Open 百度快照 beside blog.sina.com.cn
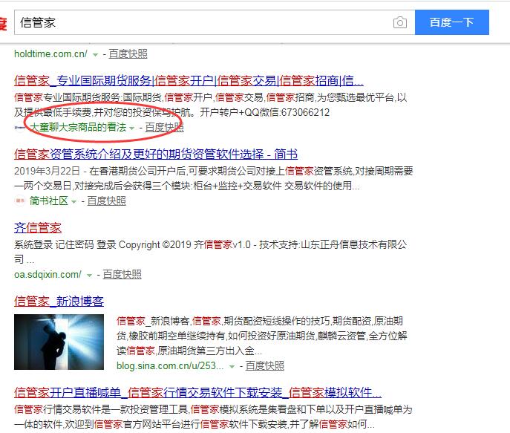This screenshot has width=510, height=433. tap(264, 366)
